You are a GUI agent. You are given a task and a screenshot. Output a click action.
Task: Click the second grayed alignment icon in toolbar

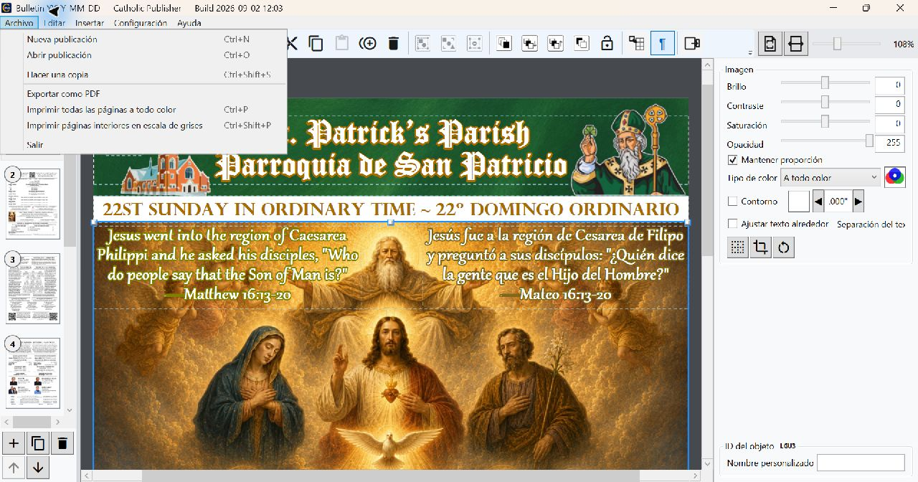click(x=448, y=44)
